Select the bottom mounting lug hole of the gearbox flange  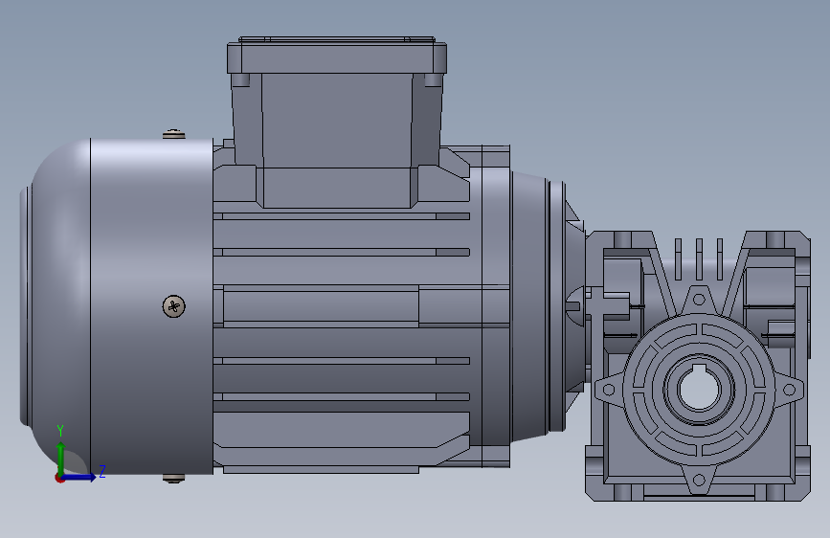click(x=699, y=481)
